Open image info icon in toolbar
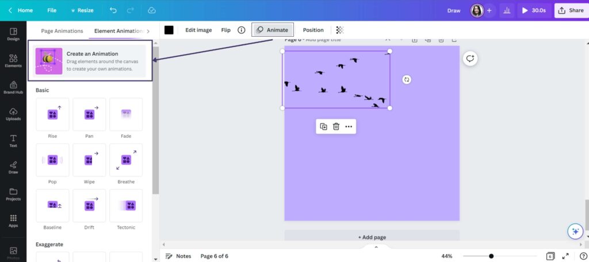Image resolution: width=589 pixels, height=262 pixels. (242, 30)
